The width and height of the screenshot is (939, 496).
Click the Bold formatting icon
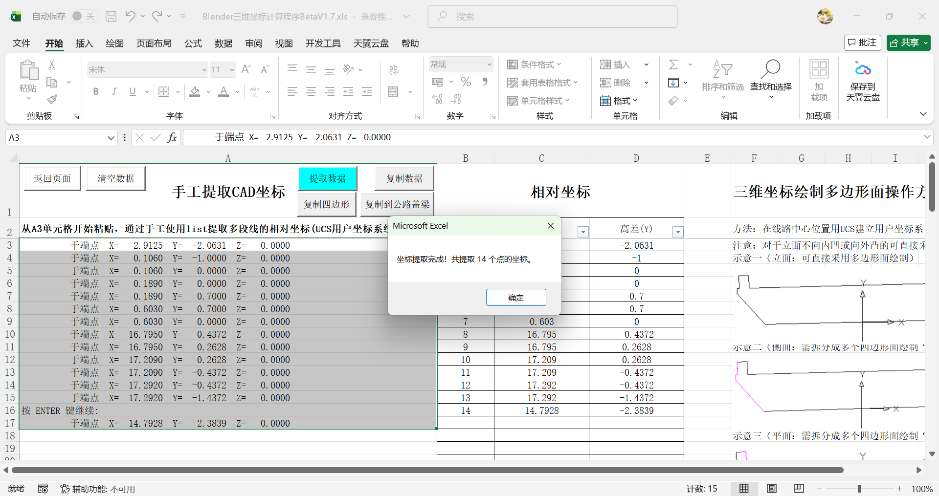pos(96,91)
